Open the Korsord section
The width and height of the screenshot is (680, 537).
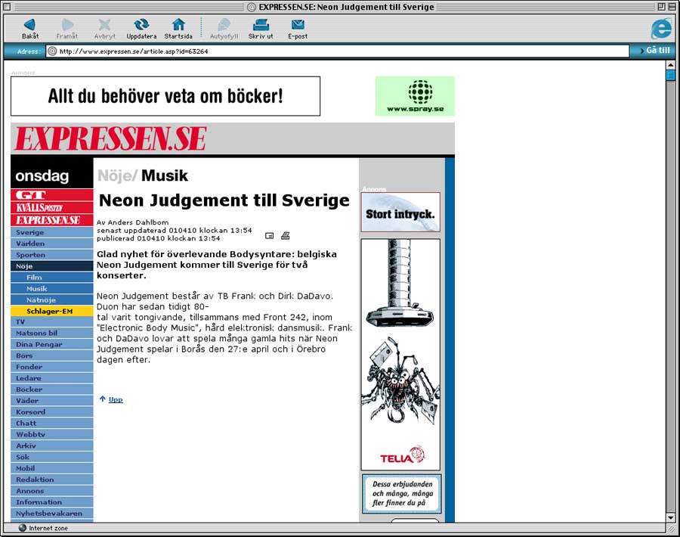click(x=51, y=412)
